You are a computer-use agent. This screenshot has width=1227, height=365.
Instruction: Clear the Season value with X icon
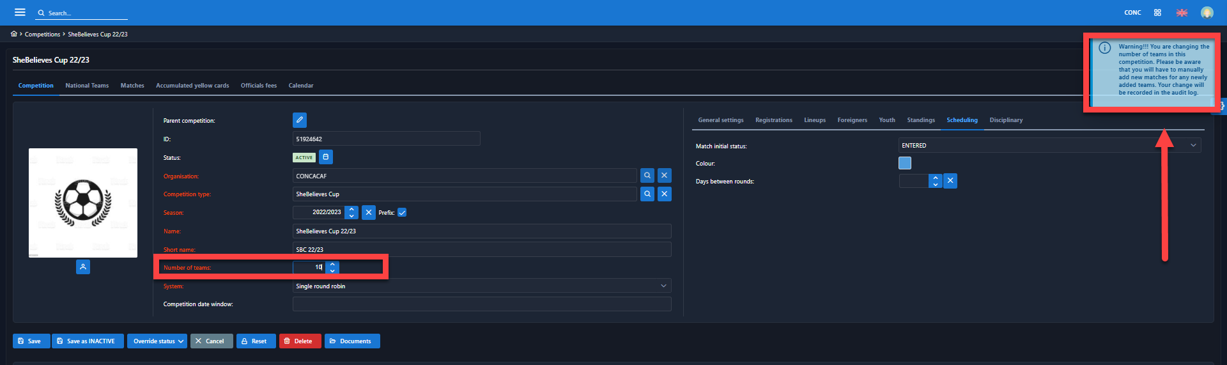(369, 212)
